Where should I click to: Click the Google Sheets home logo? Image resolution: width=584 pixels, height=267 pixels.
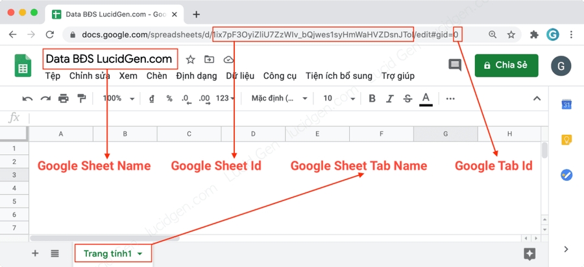23,65
